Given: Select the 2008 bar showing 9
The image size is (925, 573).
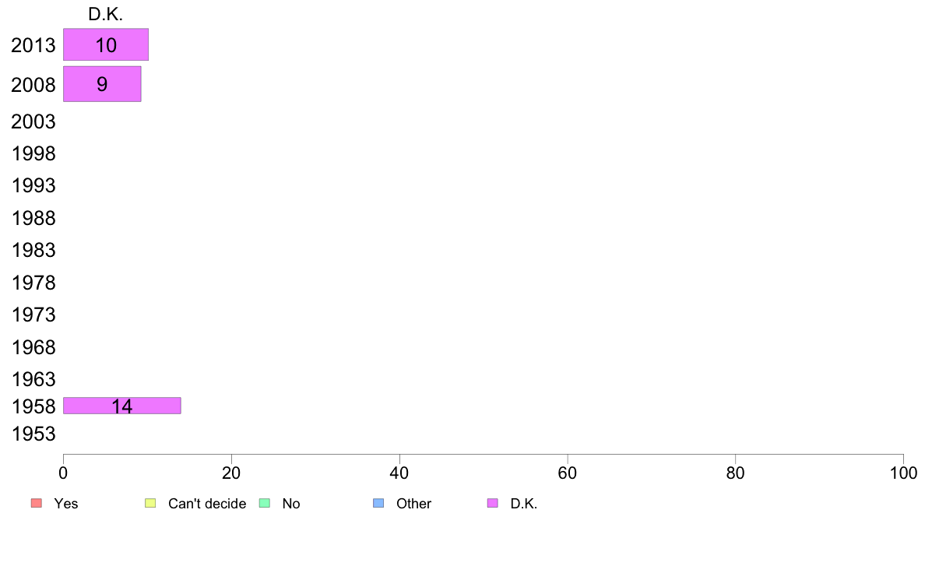Looking at the screenshot, I should click(x=102, y=84).
